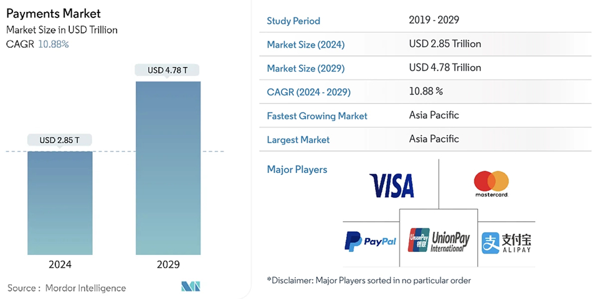The image size is (598, 299).
Task: Click the Alipay logo
Action: (x=506, y=243)
